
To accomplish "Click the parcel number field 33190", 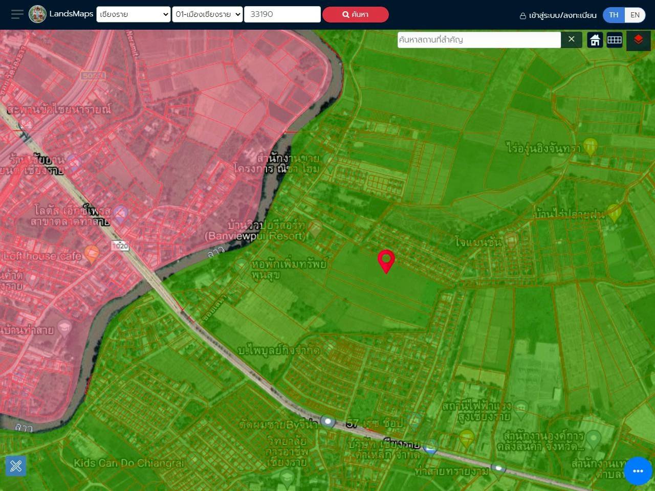I will coord(282,14).
